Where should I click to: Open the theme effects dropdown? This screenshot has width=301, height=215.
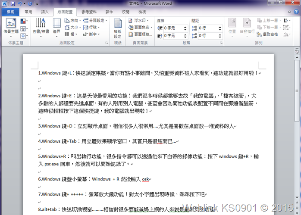pyautogui.click(x=24, y=36)
